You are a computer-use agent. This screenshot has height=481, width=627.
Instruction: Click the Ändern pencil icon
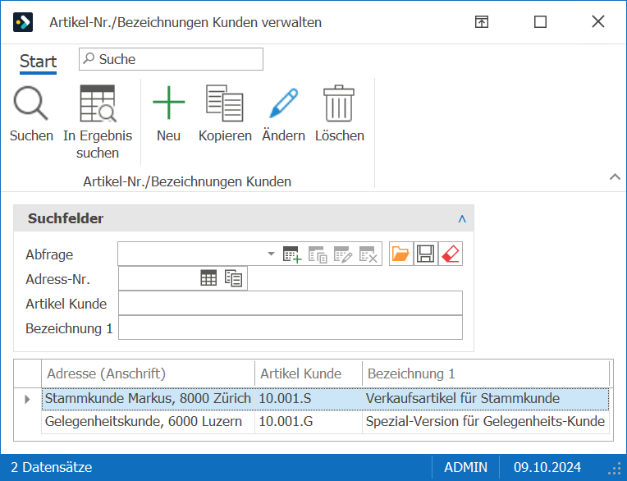(283, 103)
